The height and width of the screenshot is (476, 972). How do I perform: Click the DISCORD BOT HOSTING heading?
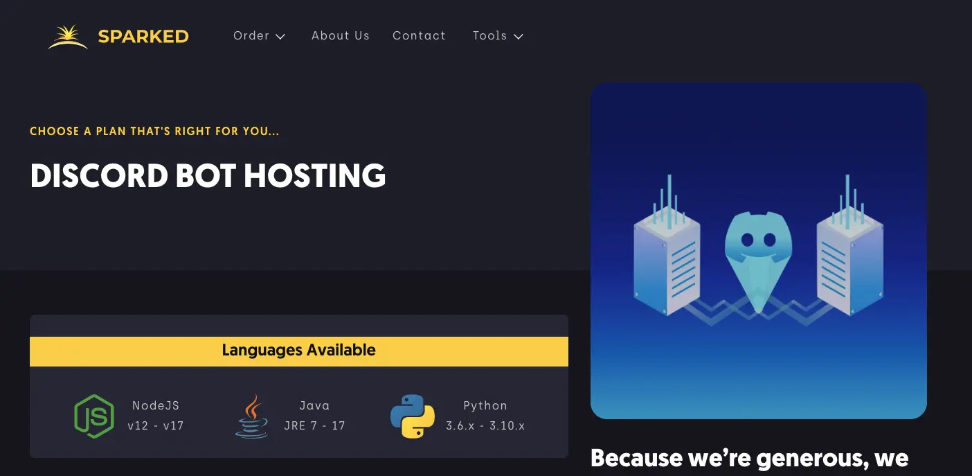coord(208,176)
